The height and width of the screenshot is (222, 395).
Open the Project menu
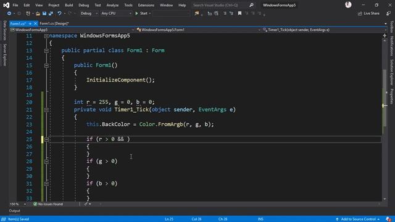tap(54, 5)
